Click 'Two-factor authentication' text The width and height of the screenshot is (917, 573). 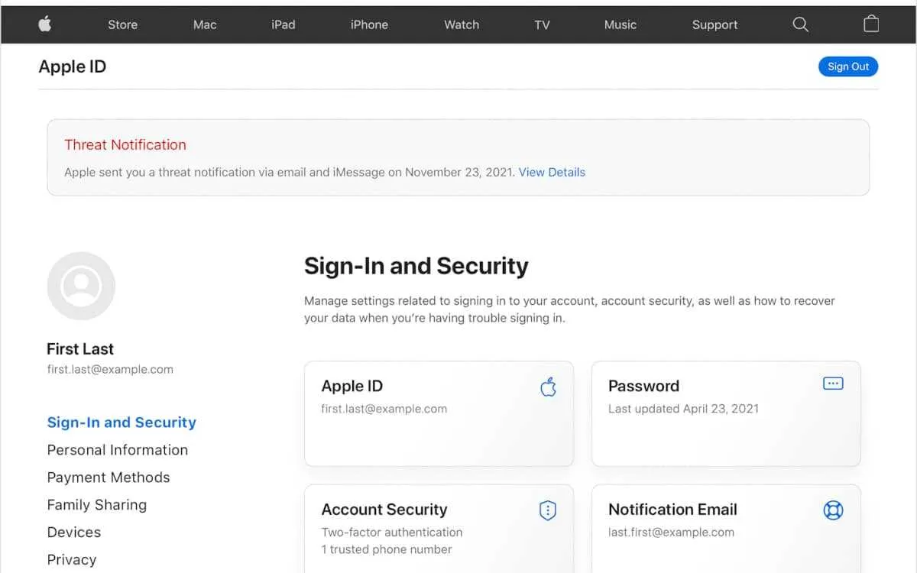(392, 533)
